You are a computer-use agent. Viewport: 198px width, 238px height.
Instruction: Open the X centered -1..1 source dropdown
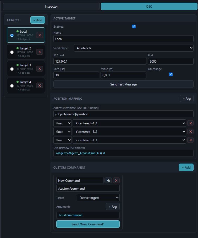129,123
